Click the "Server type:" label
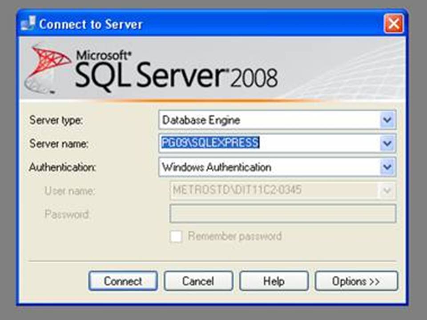427x320 pixels. pyautogui.click(x=56, y=120)
